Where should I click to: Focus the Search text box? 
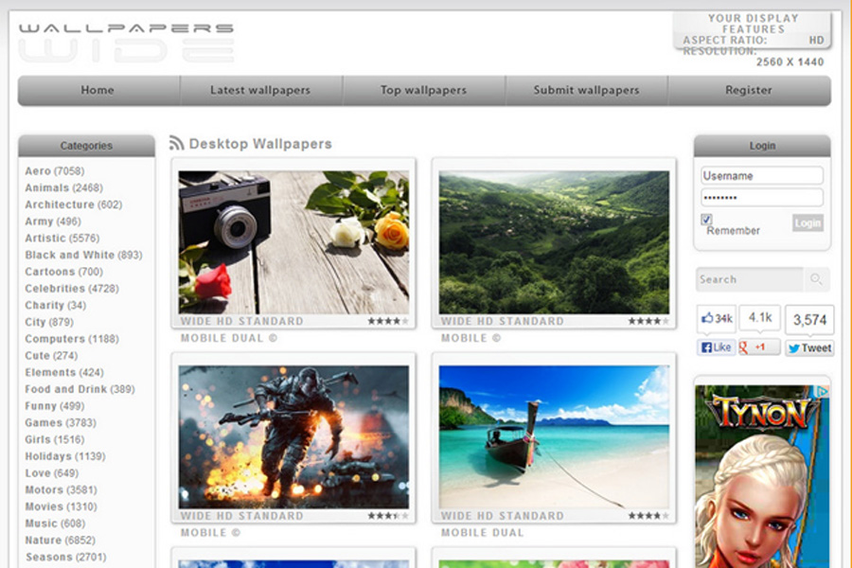tap(750, 279)
